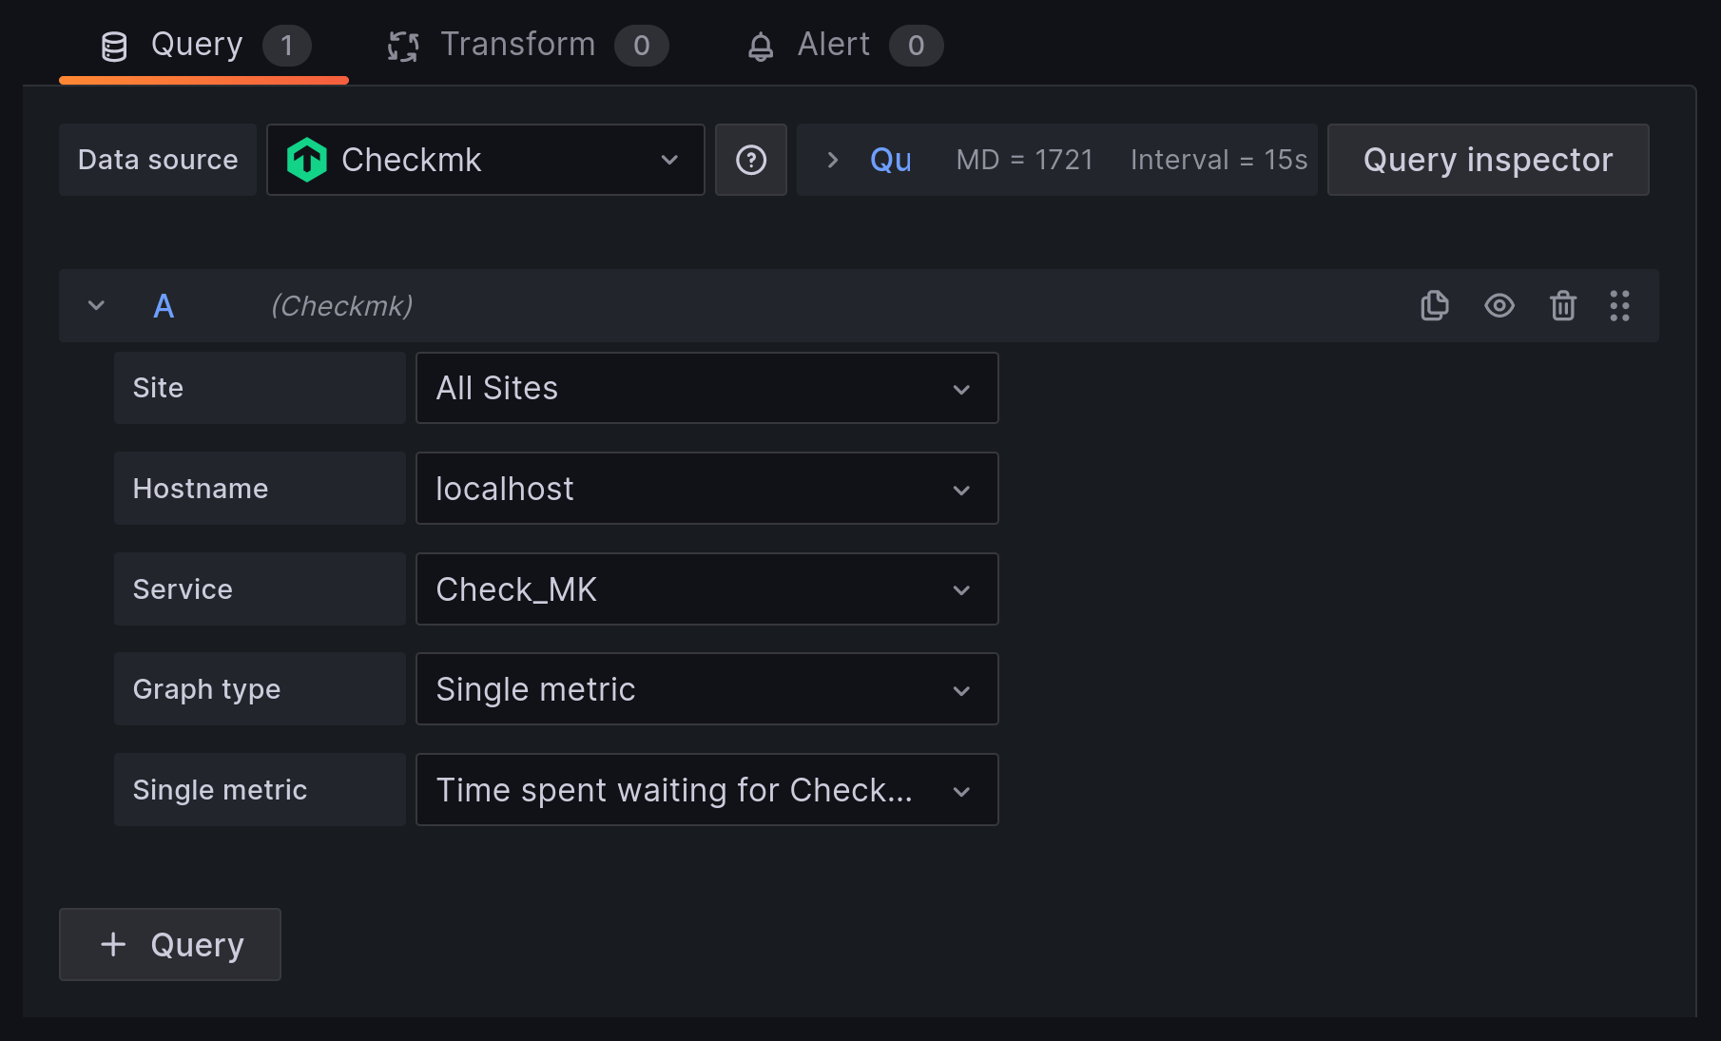The image size is (1721, 1041).
Task: Click the database icon on Query tab
Action: pyautogui.click(x=114, y=46)
